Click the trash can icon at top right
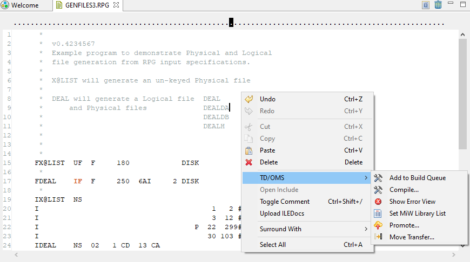 [438, 5]
